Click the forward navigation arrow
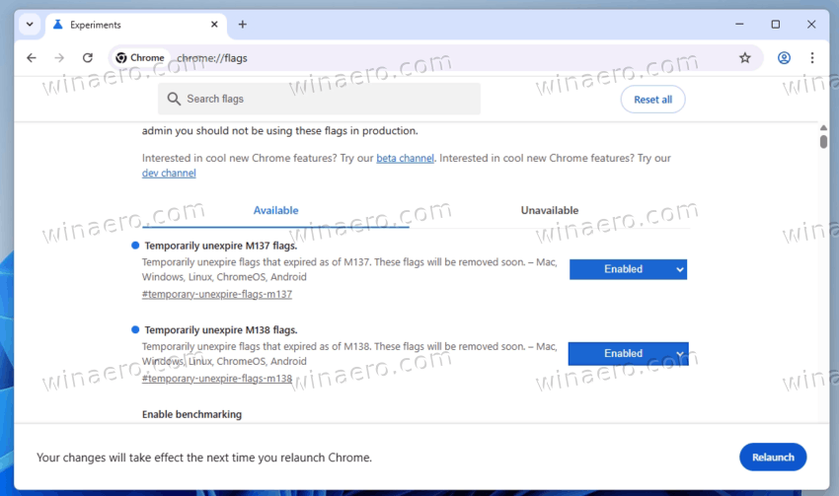This screenshot has height=496, width=839. (59, 58)
